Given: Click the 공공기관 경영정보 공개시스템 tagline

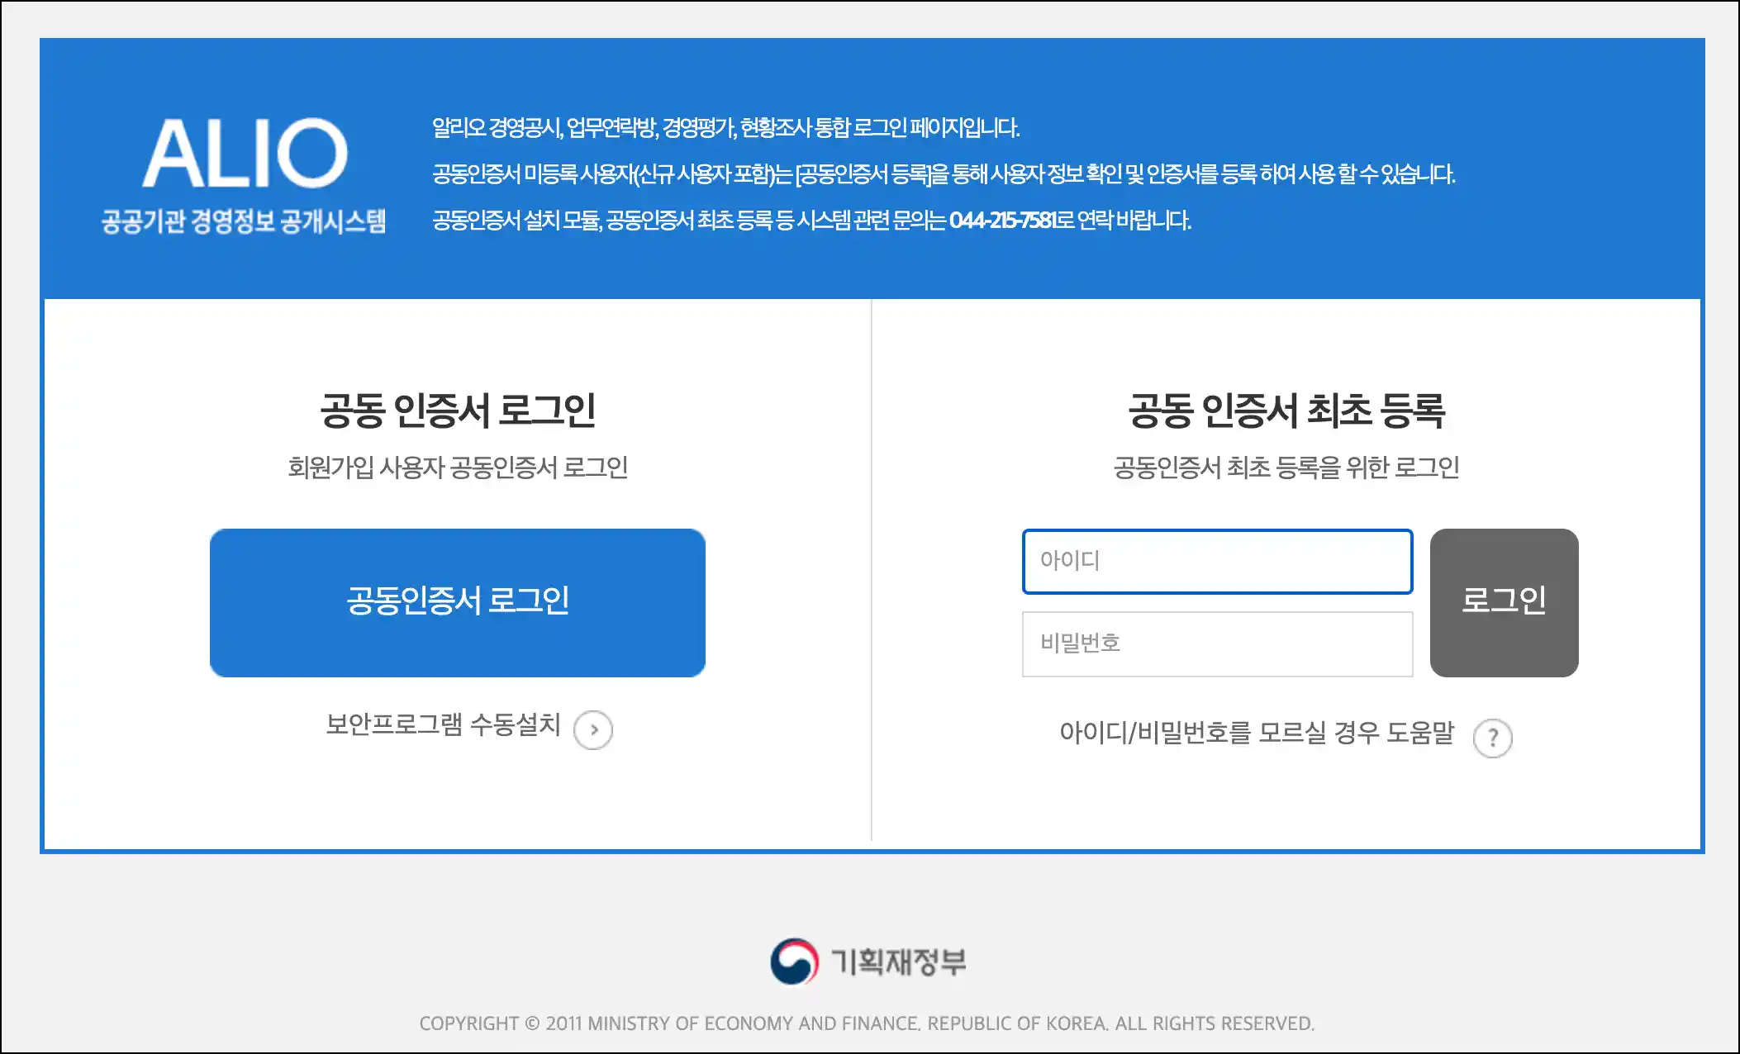Looking at the screenshot, I should (x=244, y=221).
